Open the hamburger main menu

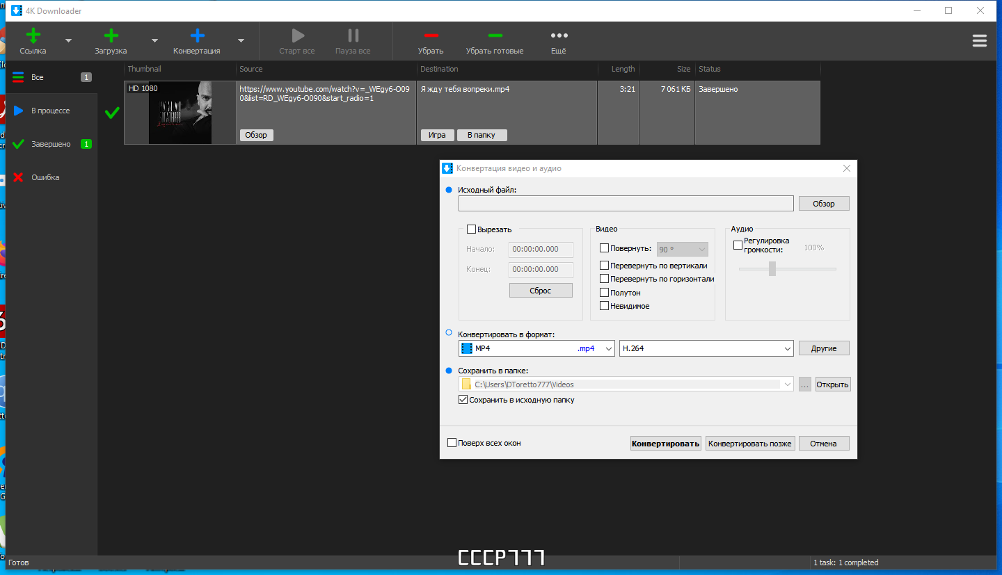click(x=980, y=41)
